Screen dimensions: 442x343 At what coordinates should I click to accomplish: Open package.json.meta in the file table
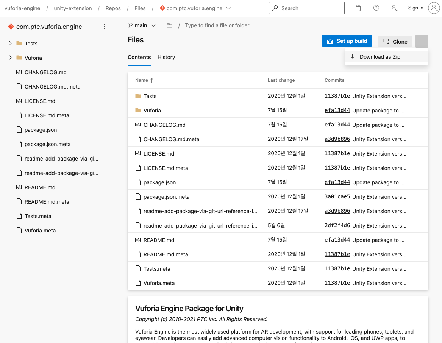(x=166, y=197)
